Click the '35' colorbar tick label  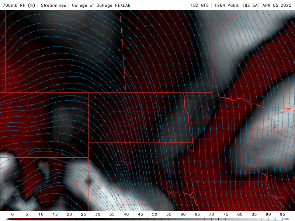112,214
